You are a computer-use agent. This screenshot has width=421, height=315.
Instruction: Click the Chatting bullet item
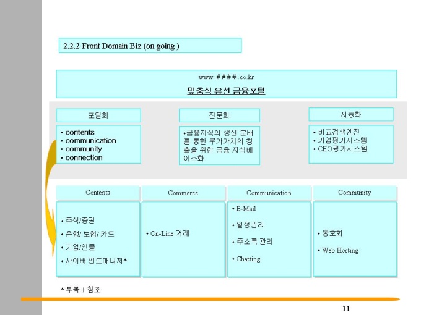click(x=246, y=259)
